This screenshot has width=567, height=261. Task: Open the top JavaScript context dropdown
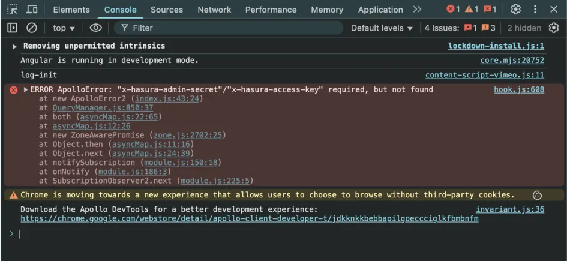(64, 28)
